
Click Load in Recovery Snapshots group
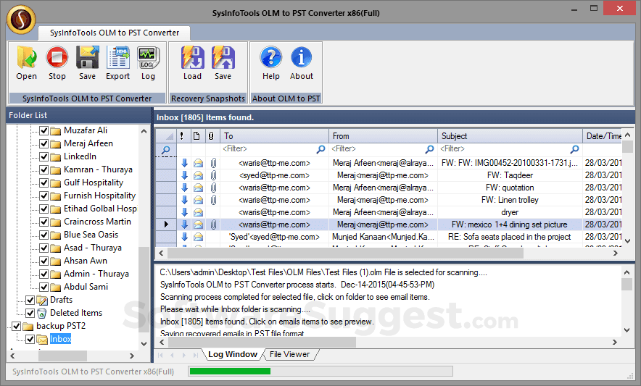192,59
